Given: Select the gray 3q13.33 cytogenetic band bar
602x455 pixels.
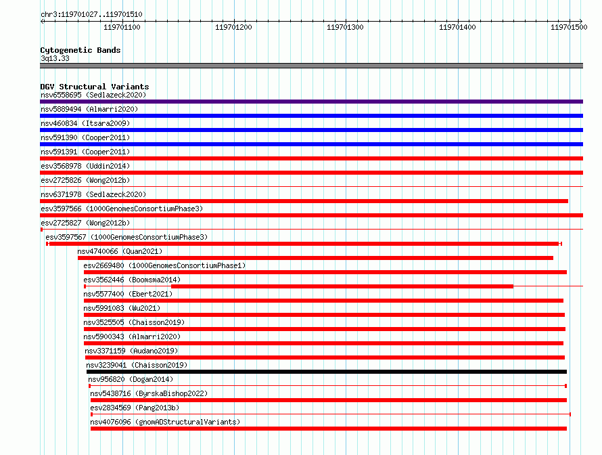Looking at the screenshot, I should tap(311, 66).
